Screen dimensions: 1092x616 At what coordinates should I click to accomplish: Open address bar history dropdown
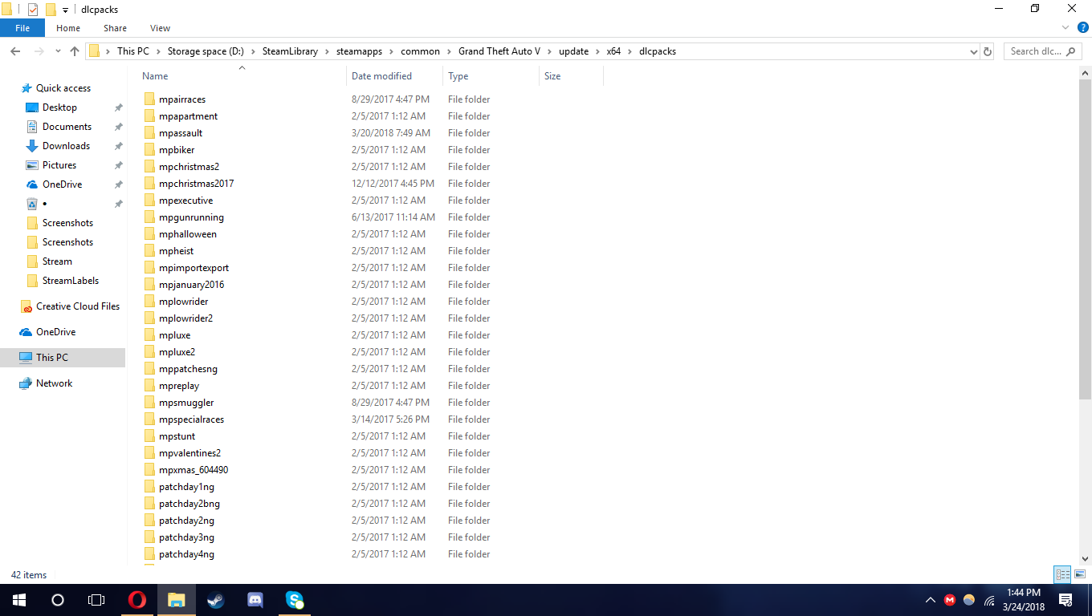click(974, 51)
